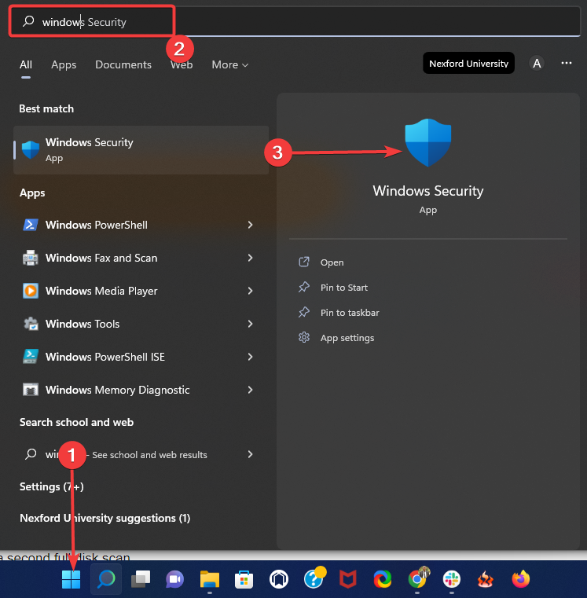Click the App settings gear icon
Viewport: 587px width, 598px height.
[304, 338]
